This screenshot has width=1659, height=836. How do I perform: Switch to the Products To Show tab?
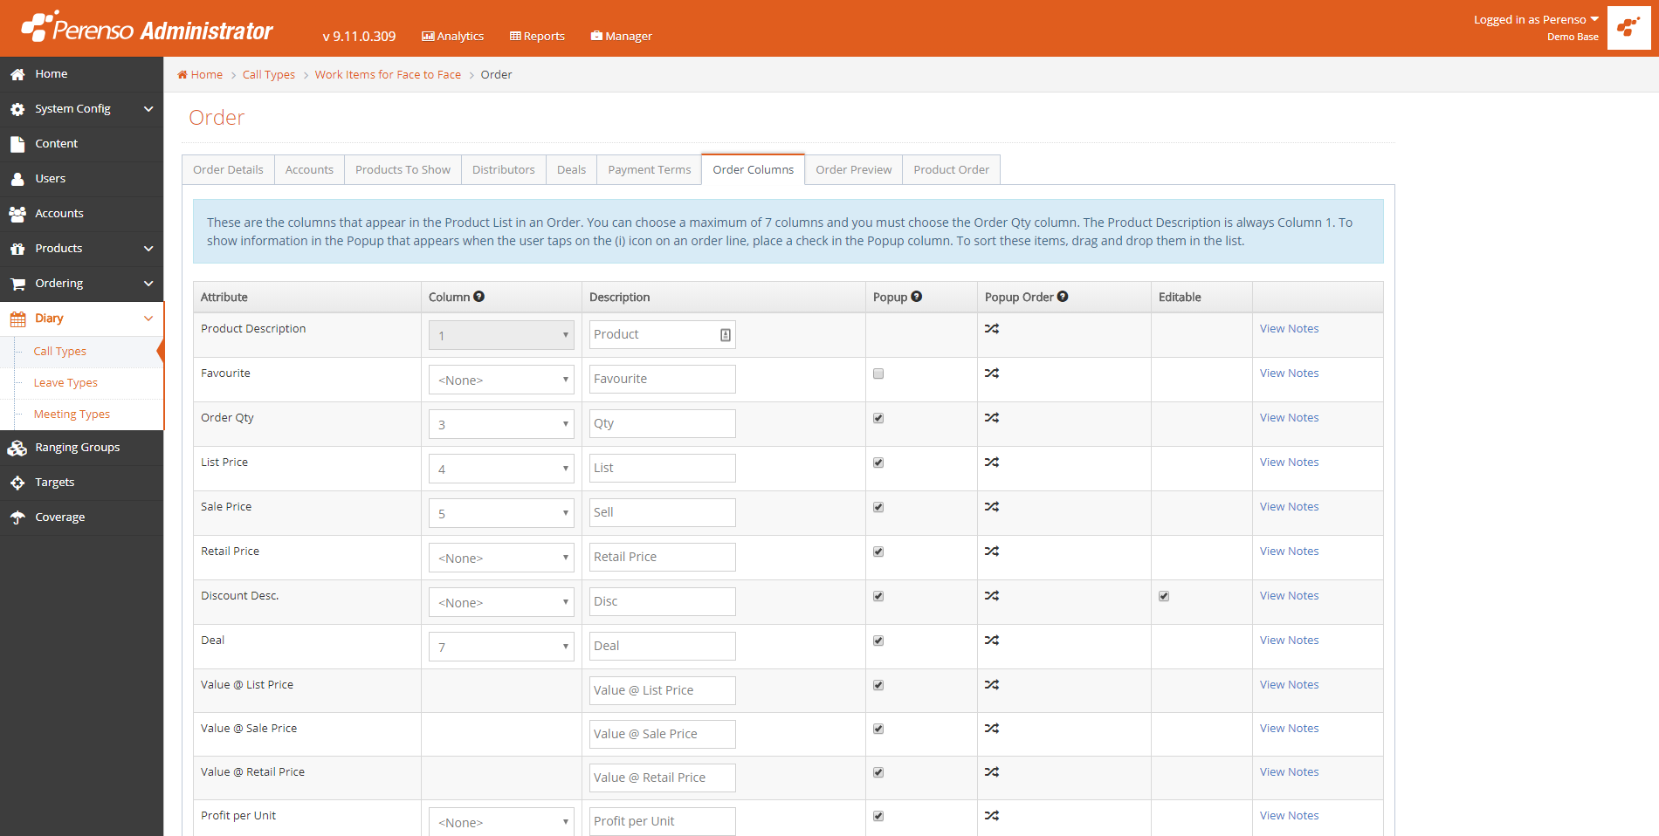point(403,170)
